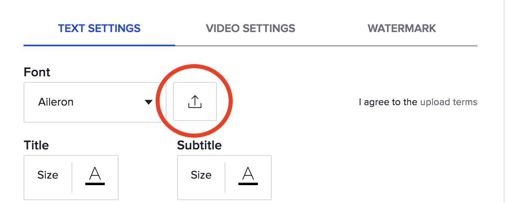
Task: Click the Subtitle section heading
Action: click(x=199, y=145)
